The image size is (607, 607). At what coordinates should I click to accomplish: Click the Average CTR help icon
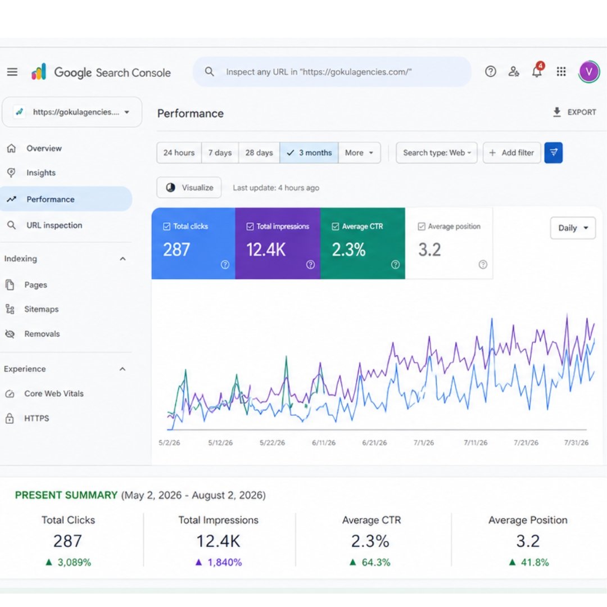click(395, 265)
